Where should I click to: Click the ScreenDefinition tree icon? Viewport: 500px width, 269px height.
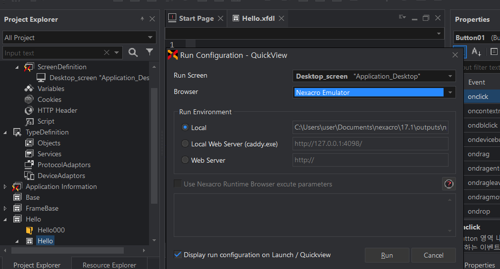(29, 67)
